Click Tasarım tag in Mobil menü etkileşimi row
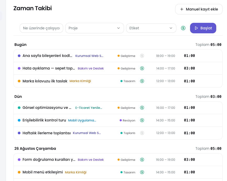Viewport: 227px width, 181px height. click(x=128, y=172)
